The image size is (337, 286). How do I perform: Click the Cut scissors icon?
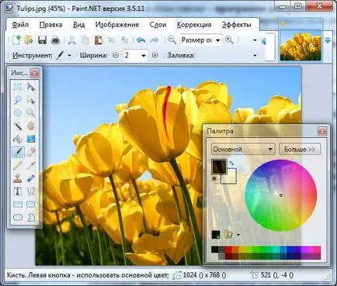pyautogui.click(x=71, y=40)
